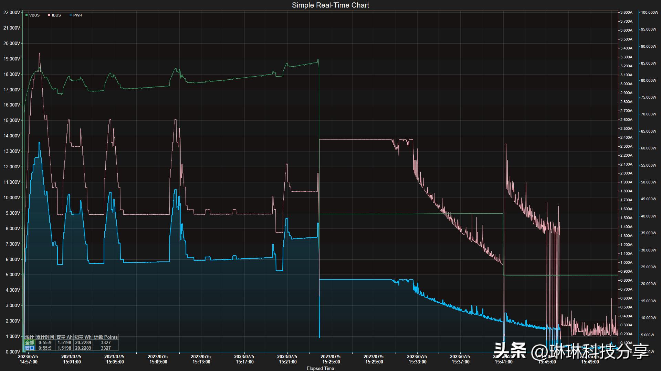Screen dimensions: 661x371
Task: Click the 100.000W power axis label
Action: click(649, 12)
